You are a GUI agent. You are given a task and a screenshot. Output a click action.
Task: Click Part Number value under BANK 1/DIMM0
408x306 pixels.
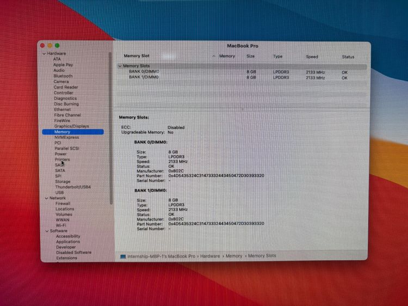coord(216,224)
